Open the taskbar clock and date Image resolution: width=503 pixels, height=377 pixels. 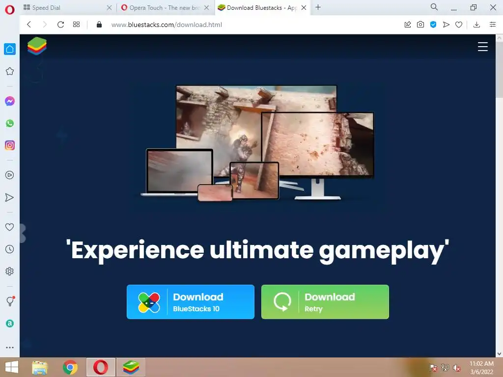tap(481, 368)
